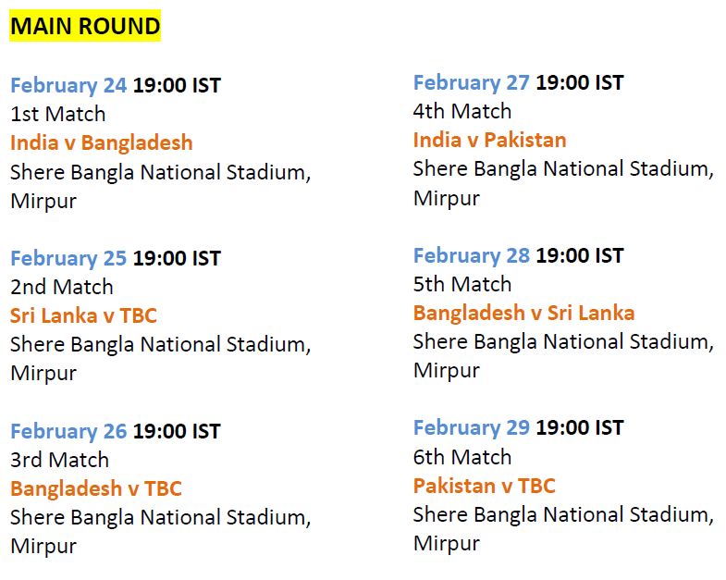Click the February 27 date text
Viewport: 726px width, 580px height.
coord(472,83)
